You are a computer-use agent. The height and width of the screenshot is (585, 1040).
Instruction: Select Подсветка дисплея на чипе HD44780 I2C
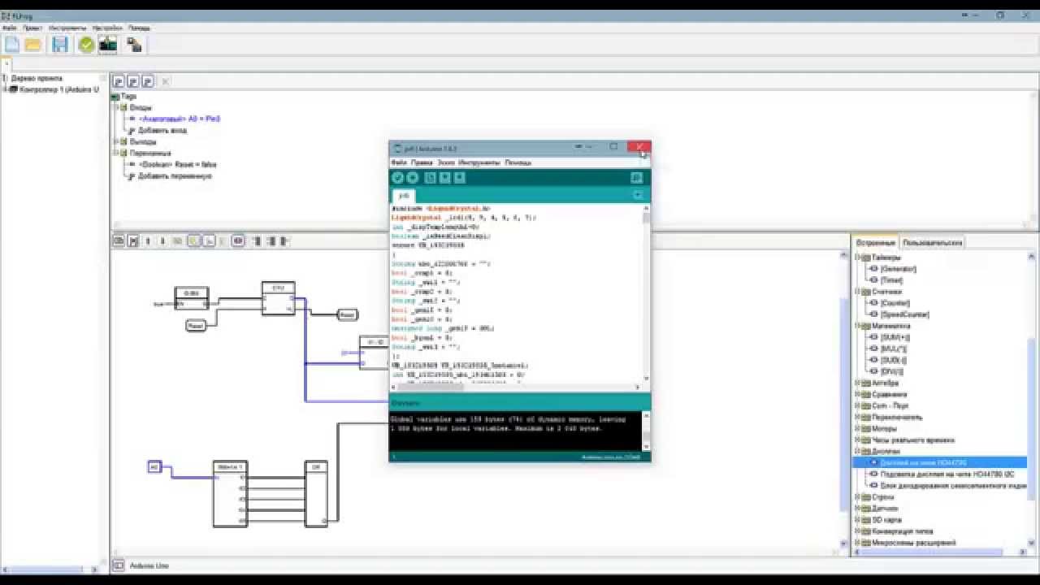pos(947,474)
